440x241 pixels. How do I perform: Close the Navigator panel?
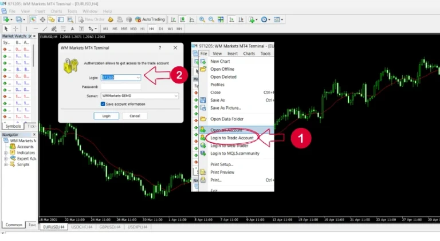coord(34,134)
